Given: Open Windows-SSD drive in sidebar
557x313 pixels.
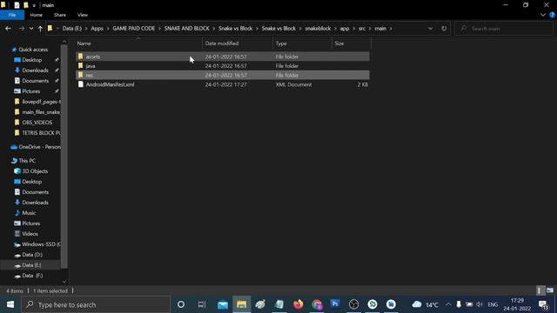Looking at the screenshot, I should pyautogui.click(x=41, y=244).
